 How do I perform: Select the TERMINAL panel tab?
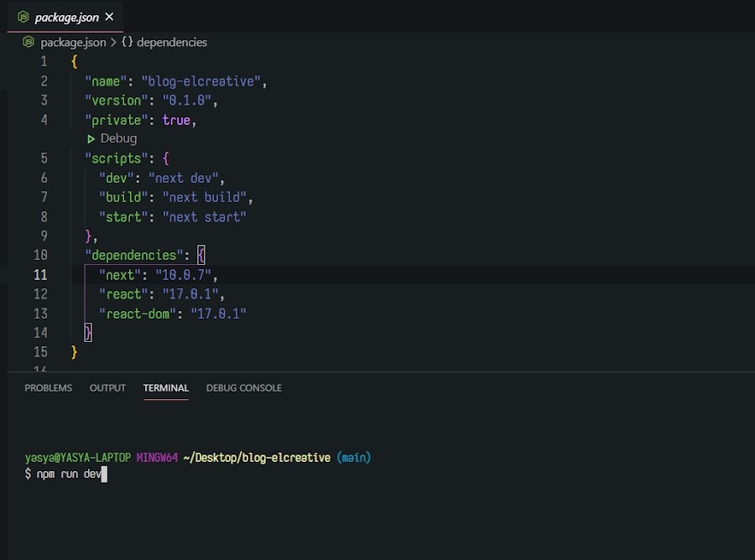(165, 388)
